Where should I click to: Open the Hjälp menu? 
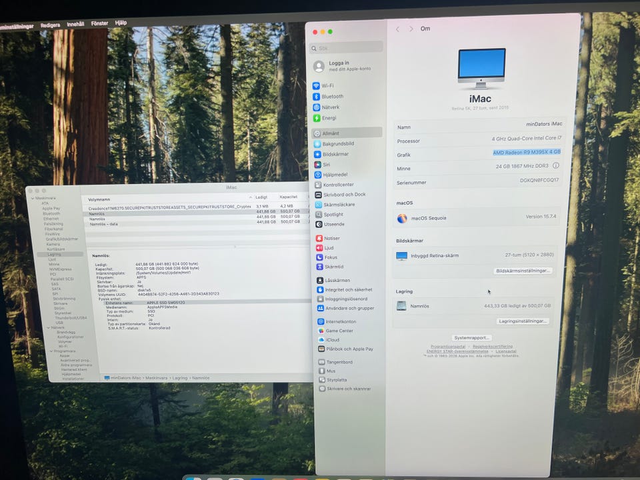point(121,23)
